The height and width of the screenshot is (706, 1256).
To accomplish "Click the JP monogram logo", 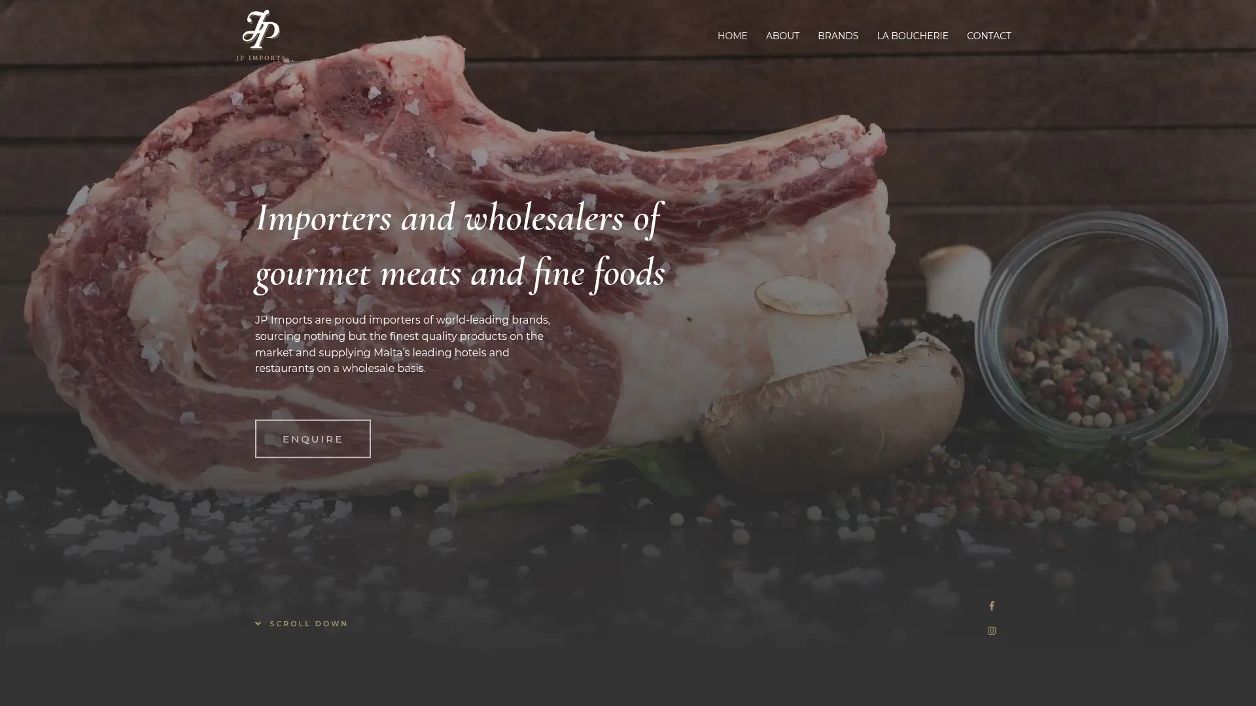I will [260, 29].
